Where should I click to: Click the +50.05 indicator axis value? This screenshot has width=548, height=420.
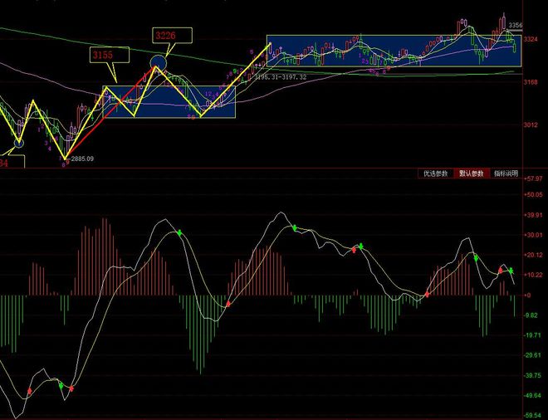(533, 194)
